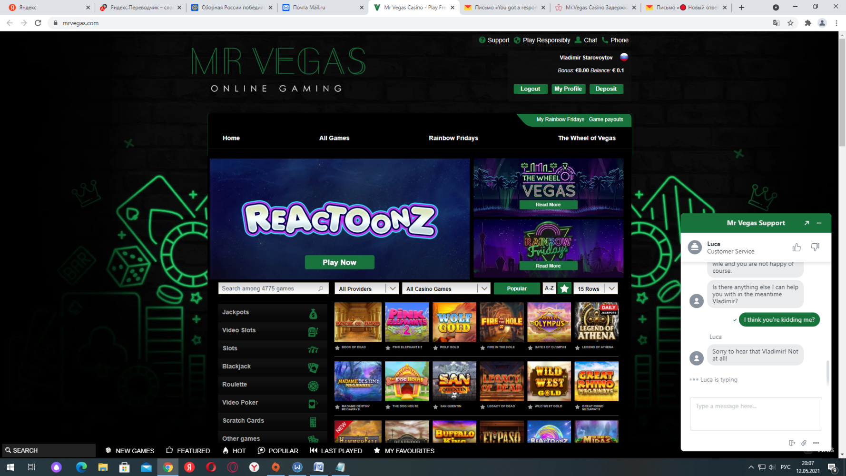Give Luca a thumbs up rating

pyautogui.click(x=797, y=248)
